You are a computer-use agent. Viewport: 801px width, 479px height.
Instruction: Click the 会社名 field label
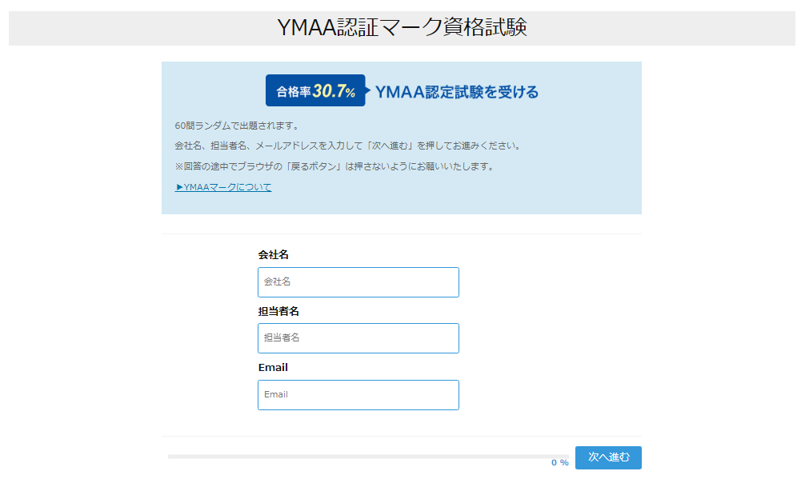click(274, 255)
